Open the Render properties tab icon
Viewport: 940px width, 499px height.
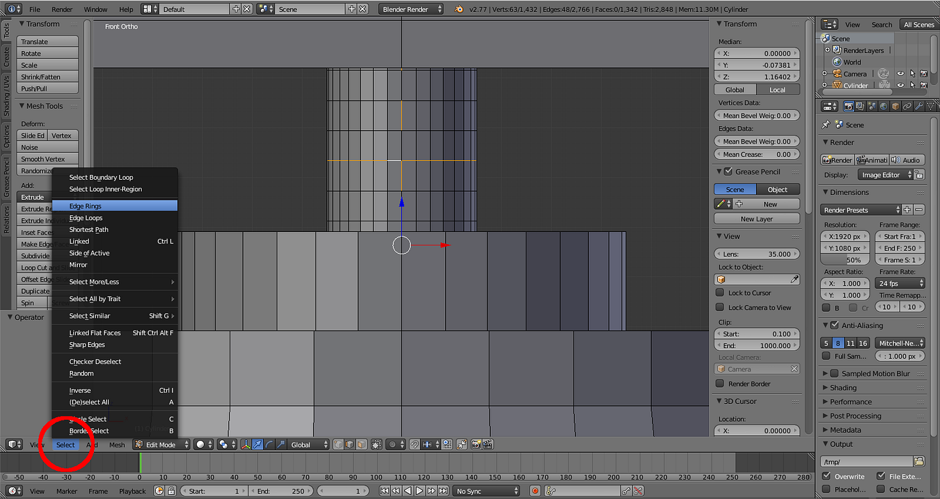(x=849, y=106)
